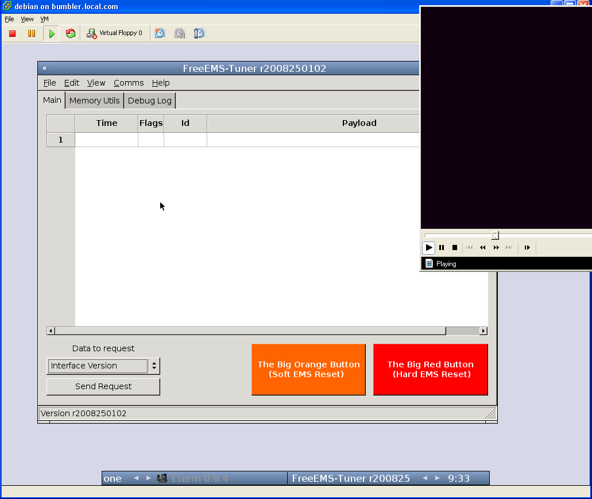Click the green Play VM icon

pyautogui.click(x=52, y=34)
